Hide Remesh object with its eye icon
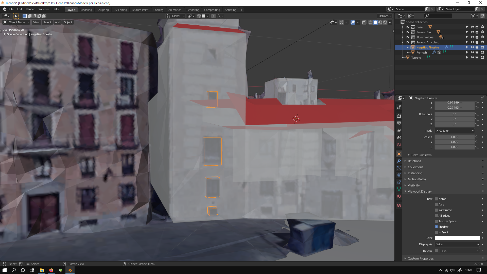The height and width of the screenshot is (274, 487). tap(472, 53)
